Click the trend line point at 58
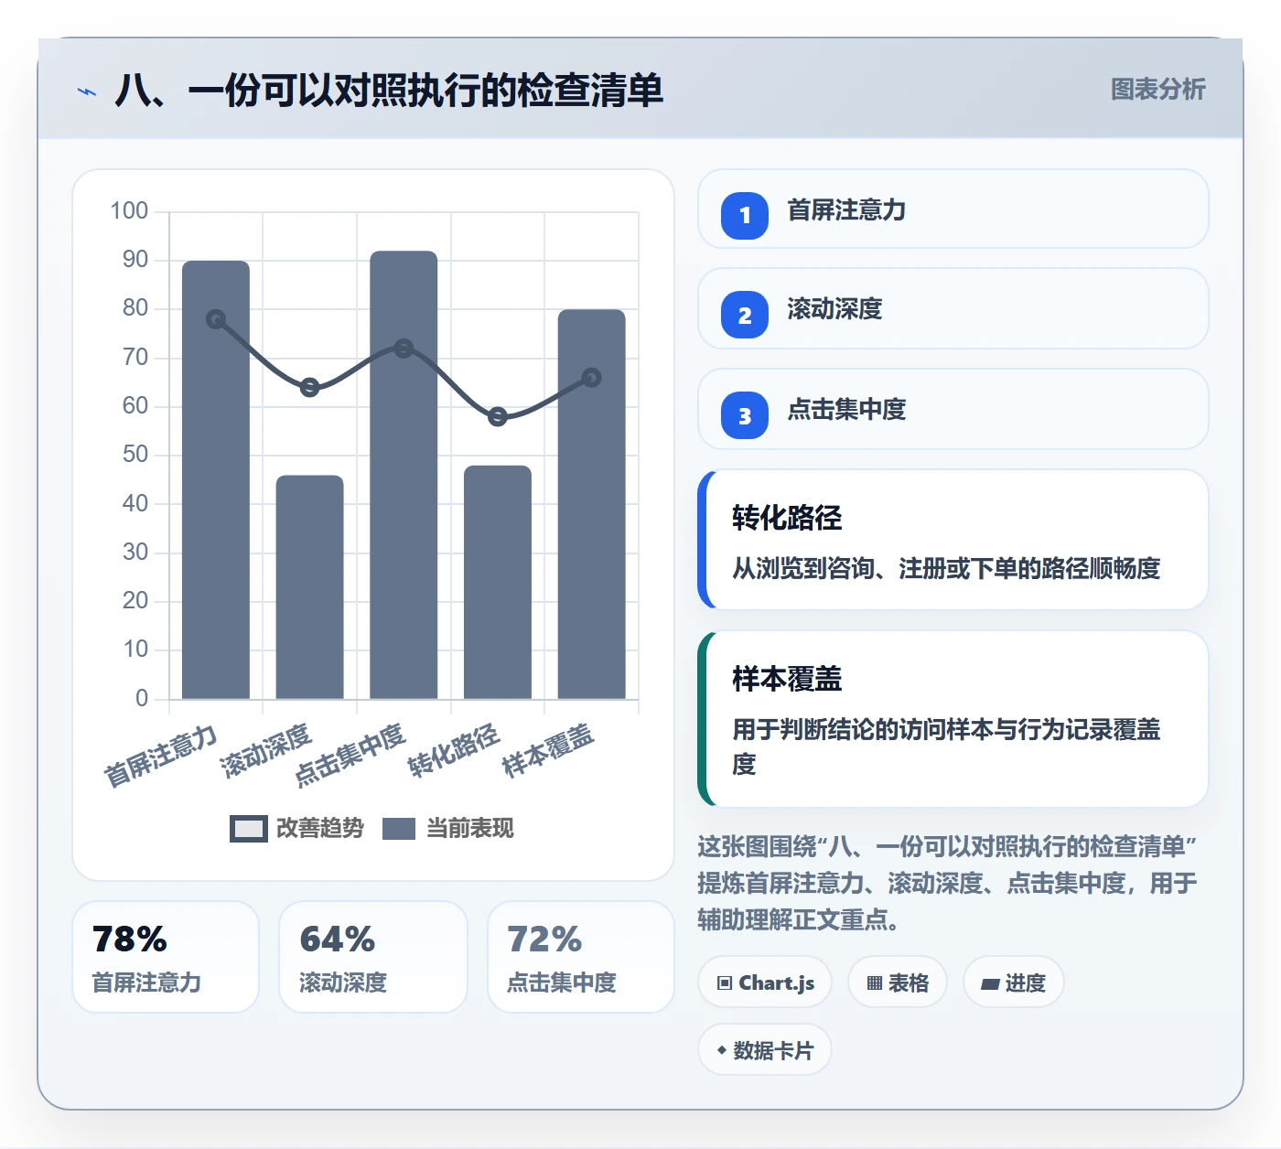 [498, 417]
